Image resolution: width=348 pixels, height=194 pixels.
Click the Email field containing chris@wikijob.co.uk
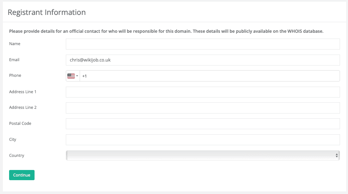point(203,60)
